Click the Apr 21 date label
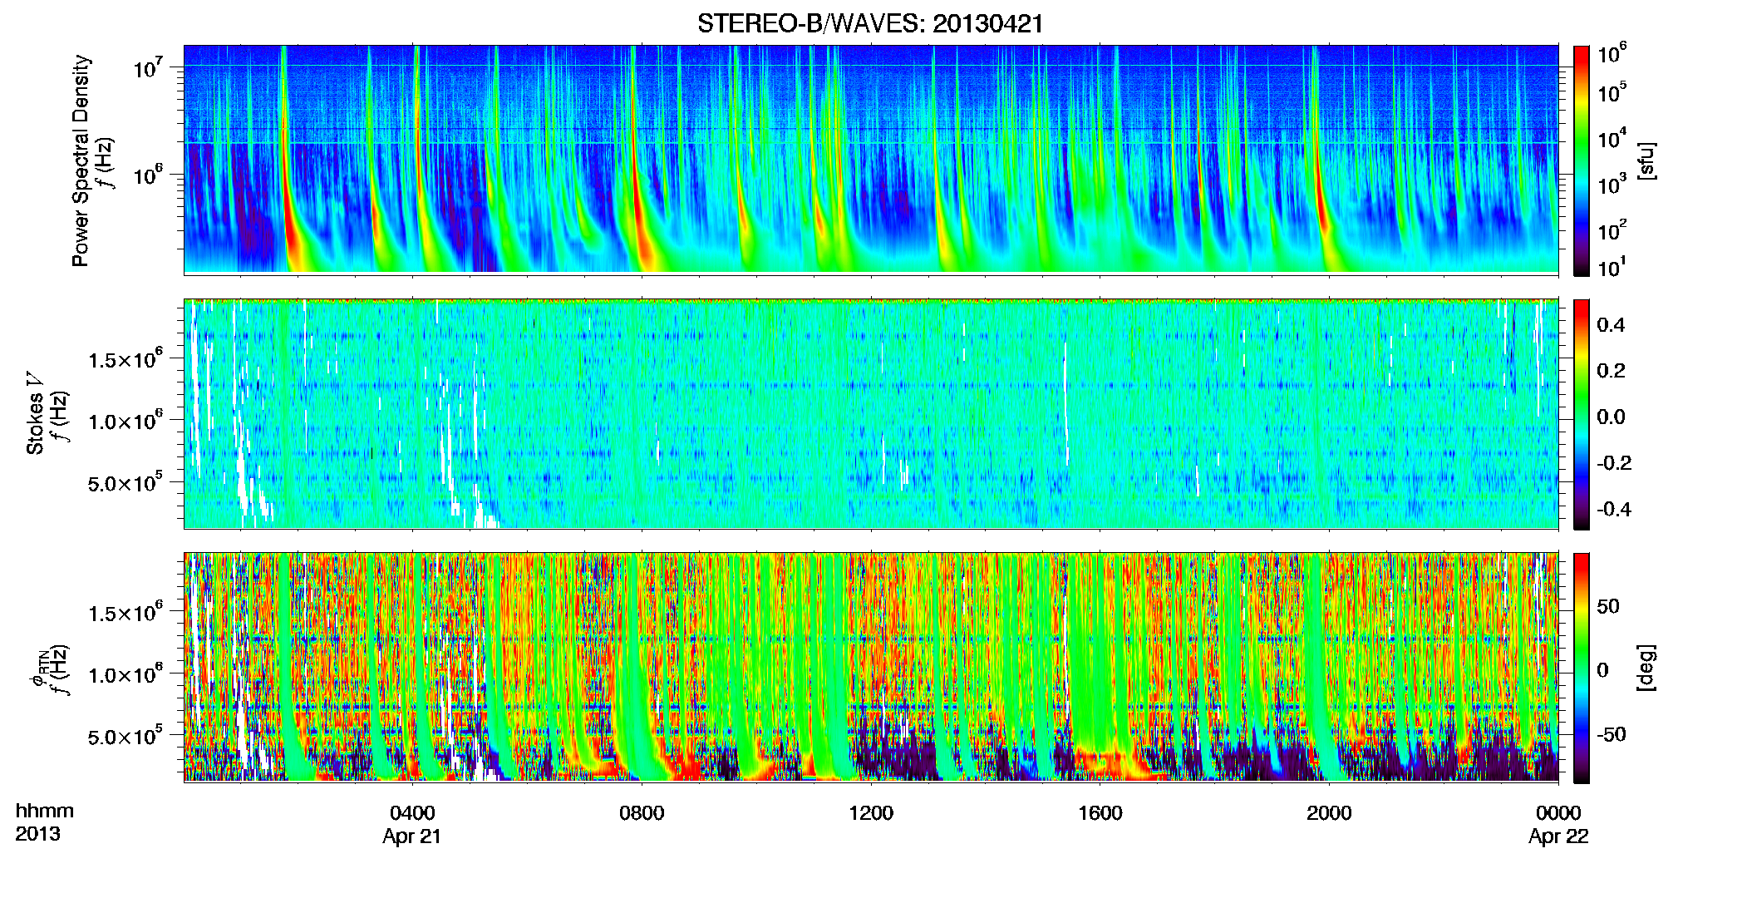This screenshot has height=898, width=1742. point(411,836)
